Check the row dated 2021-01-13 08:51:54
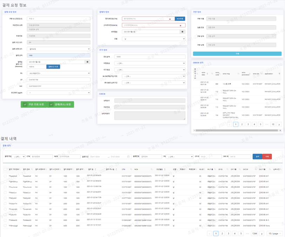285x237 pixels. (x=5, y=187)
